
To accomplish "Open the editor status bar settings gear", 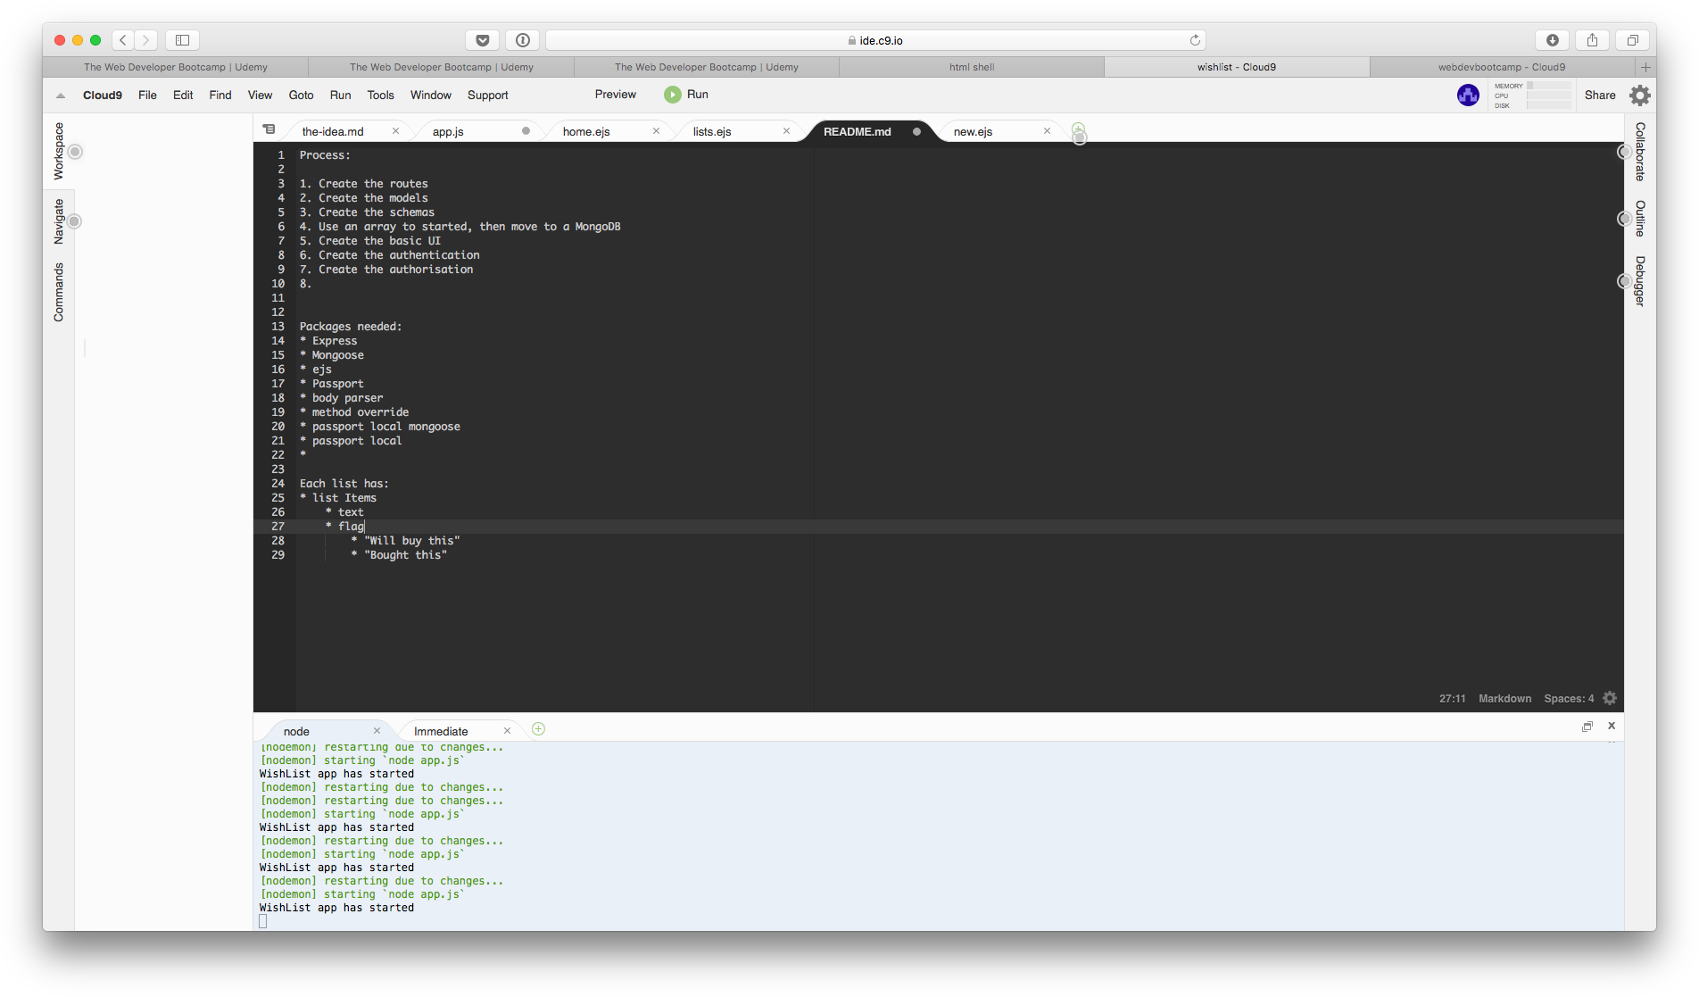I will pos(1610,698).
